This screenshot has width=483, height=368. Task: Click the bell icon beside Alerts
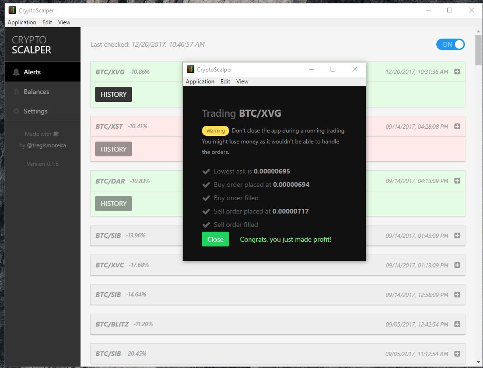tap(16, 72)
